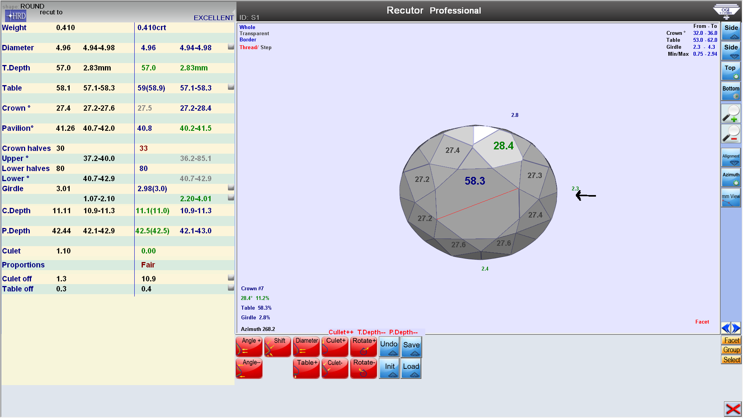Image resolution: width=743 pixels, height=418 pixels.
Task: Click the zoom in magnifier icon
Action: click(x=731, y=113)
